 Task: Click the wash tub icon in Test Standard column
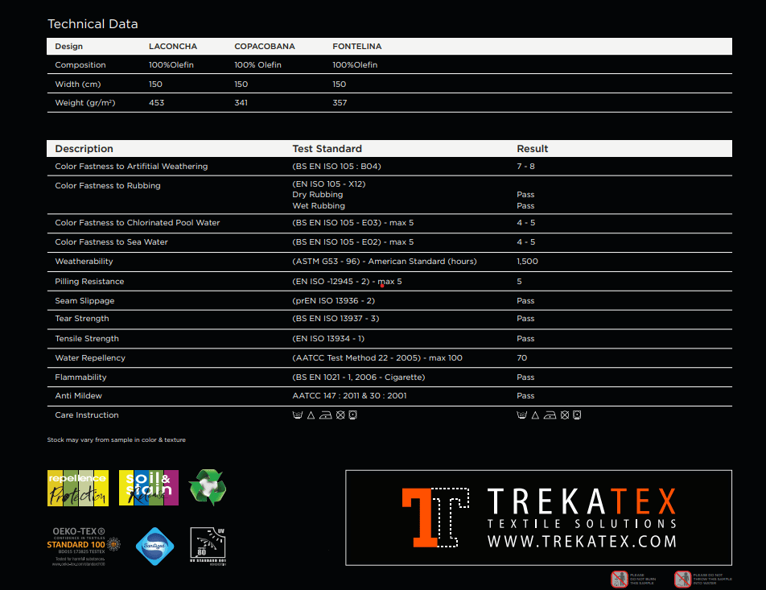(297, 415)
